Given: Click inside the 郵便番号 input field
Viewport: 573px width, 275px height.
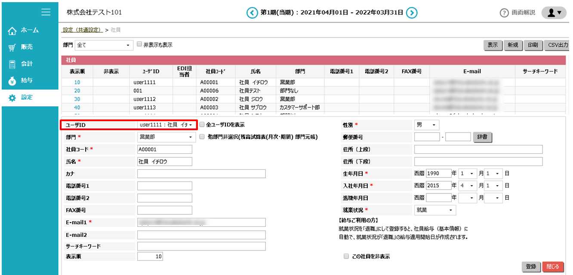Looking at the screenshot, I should [x=426, y=136].
